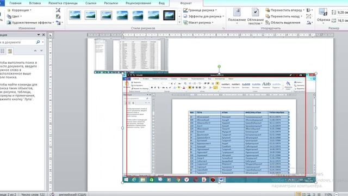Screen dimensions: 348x196
Task: Click the search magnifier icon
Action: coord(38,42)
